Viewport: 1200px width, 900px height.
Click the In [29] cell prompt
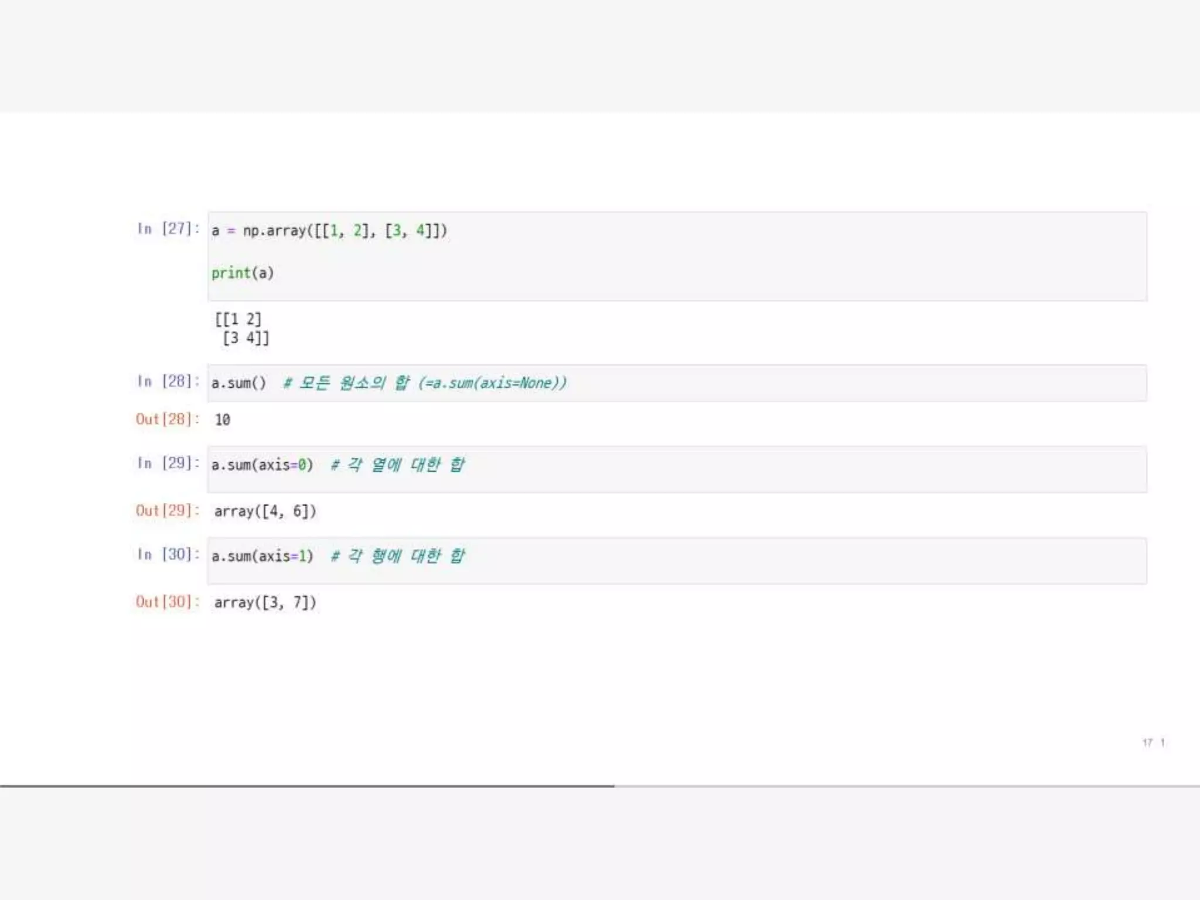click(x=168, y=463)
